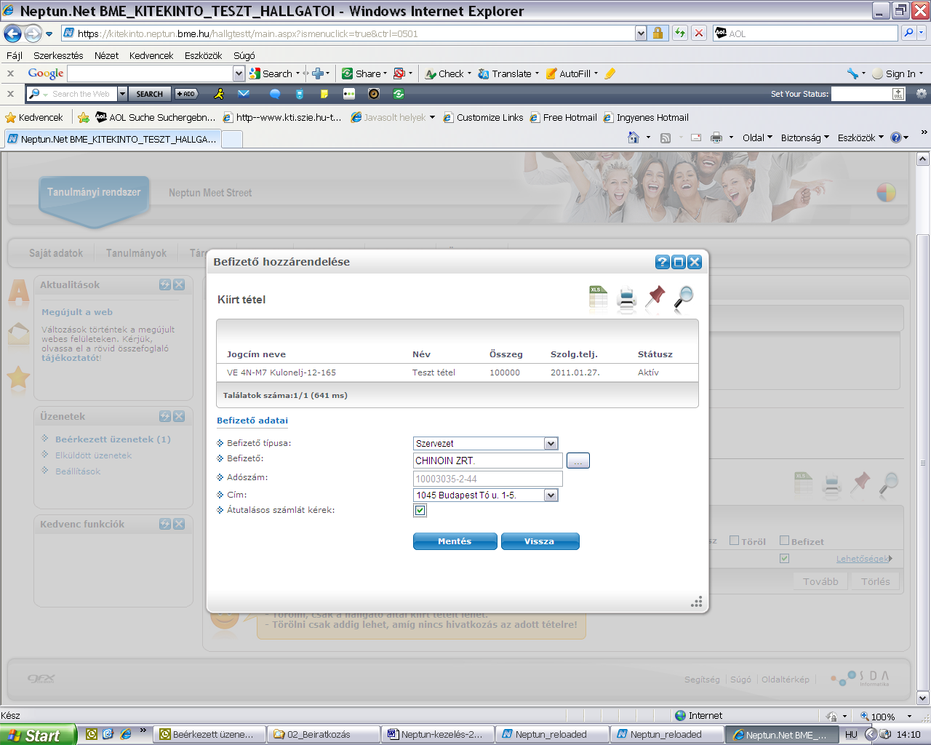Click the HU language indicator in tray

click(x=851, y=735)
